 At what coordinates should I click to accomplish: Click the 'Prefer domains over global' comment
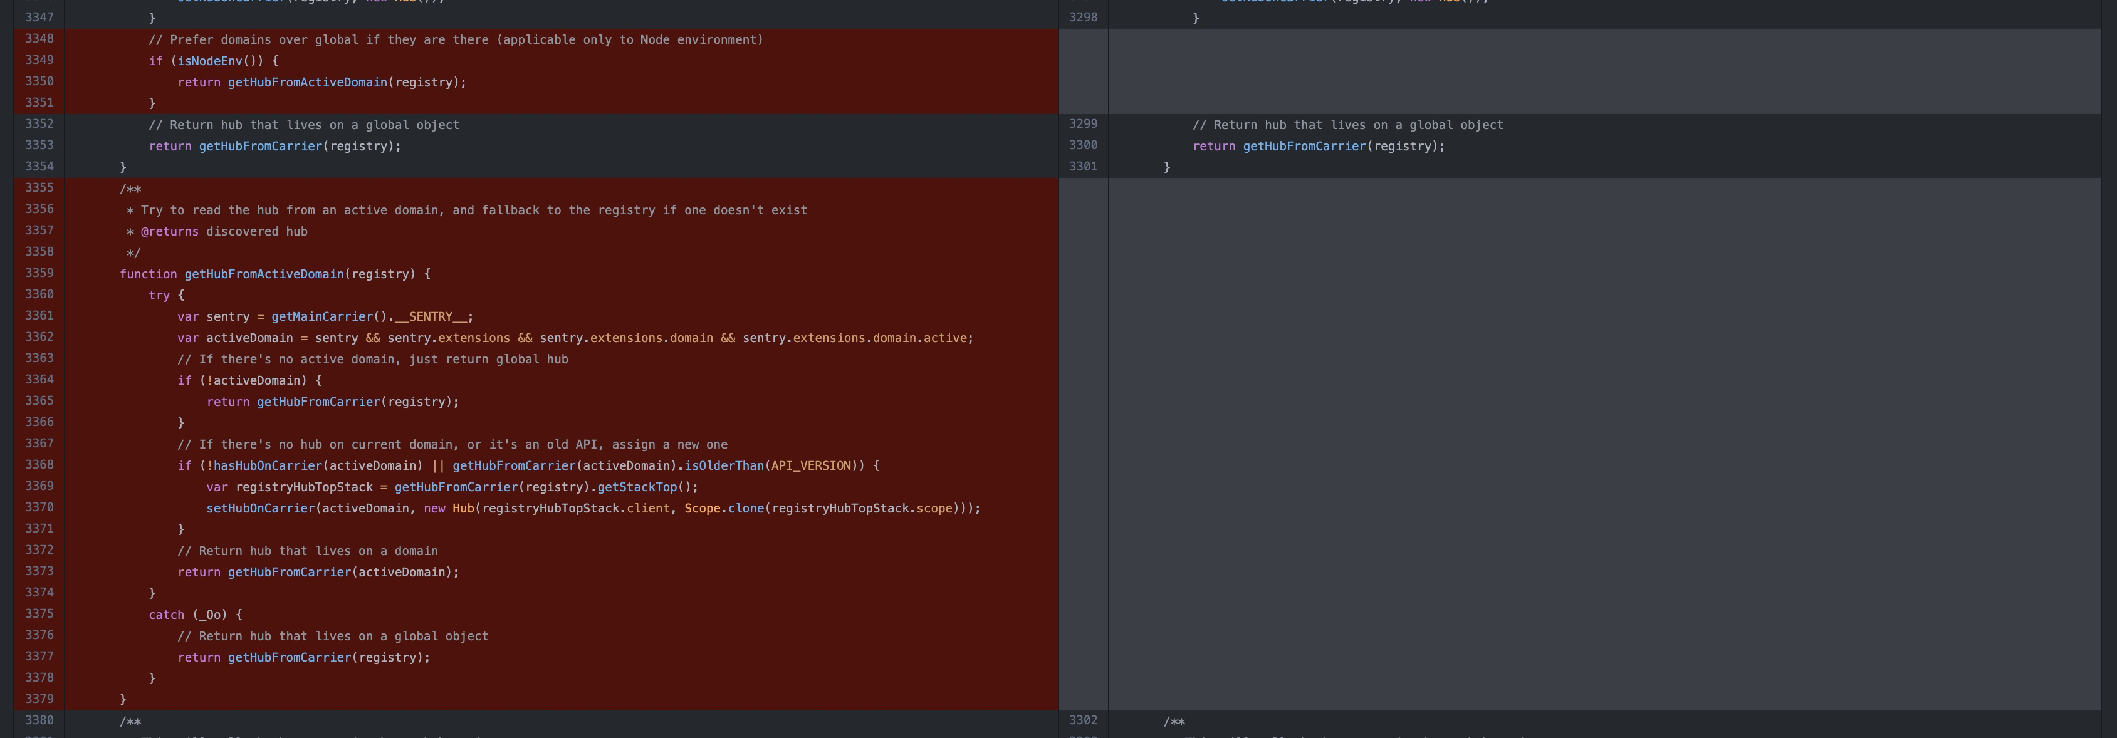(456, 39)
